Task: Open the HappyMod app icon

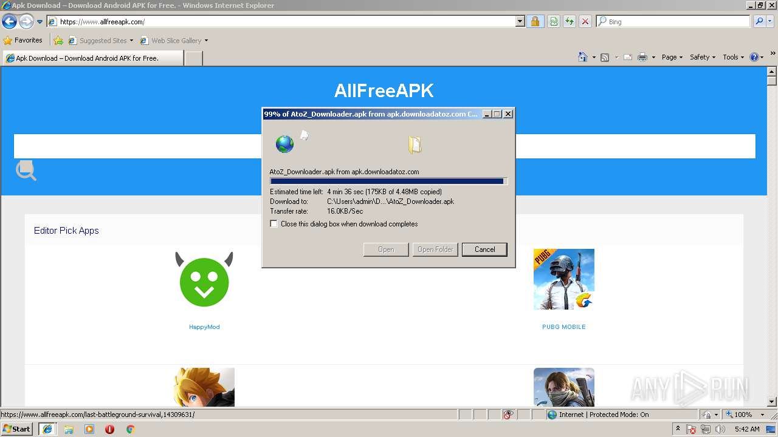Action: point(204,279)
